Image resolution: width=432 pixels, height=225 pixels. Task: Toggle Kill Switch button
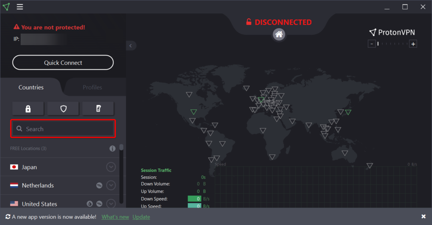point(98,108)
